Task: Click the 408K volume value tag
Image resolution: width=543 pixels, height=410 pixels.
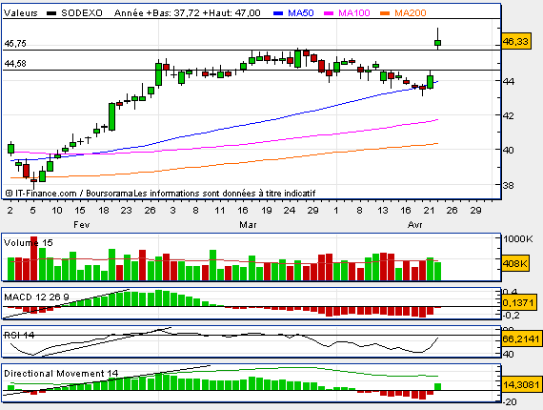Action: 515,264
